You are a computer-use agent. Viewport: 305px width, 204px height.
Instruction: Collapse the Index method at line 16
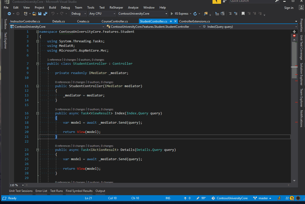(x=38, y=113)
